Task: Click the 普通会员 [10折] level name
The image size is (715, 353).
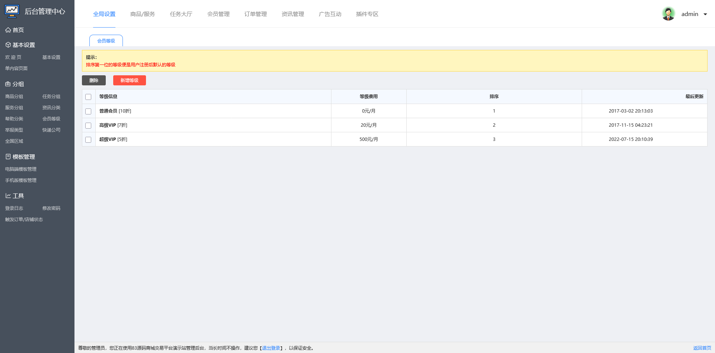Action: click(x=115, y=111)
